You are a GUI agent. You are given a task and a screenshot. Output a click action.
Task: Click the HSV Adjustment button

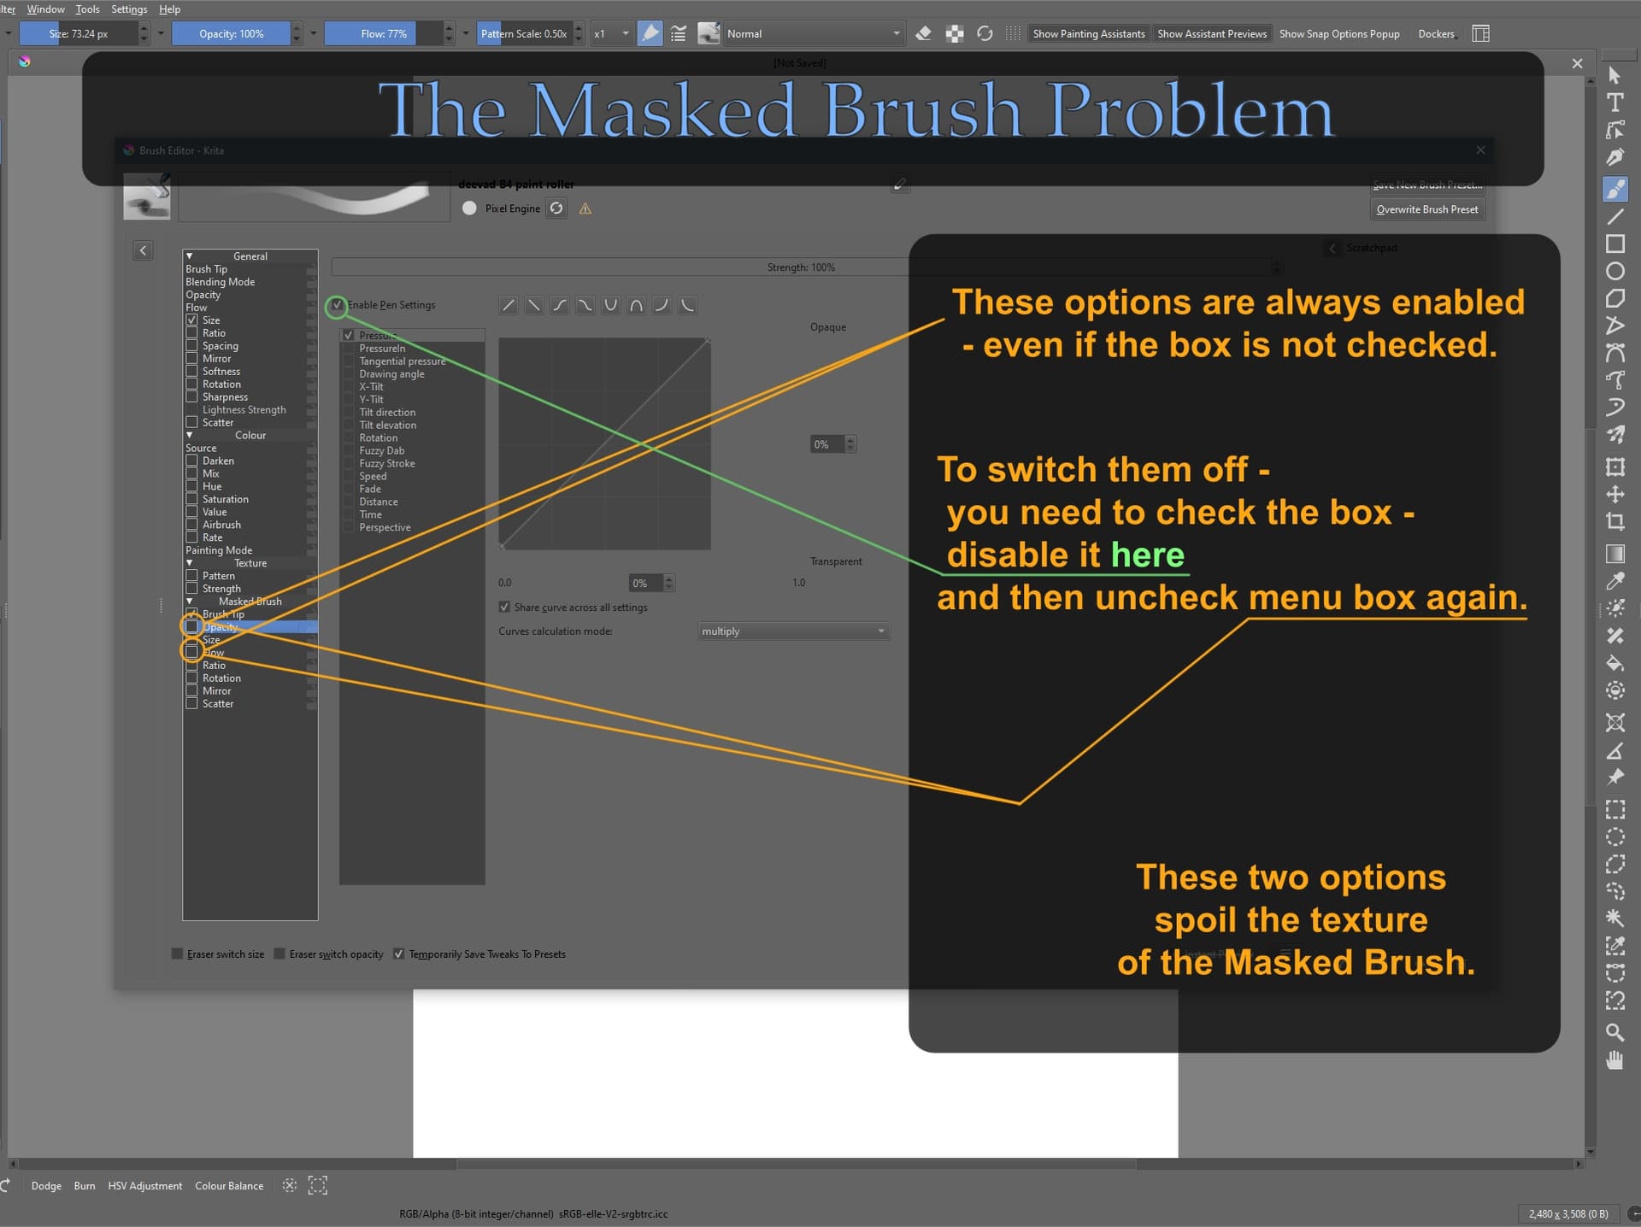[x=144, y=1185]
